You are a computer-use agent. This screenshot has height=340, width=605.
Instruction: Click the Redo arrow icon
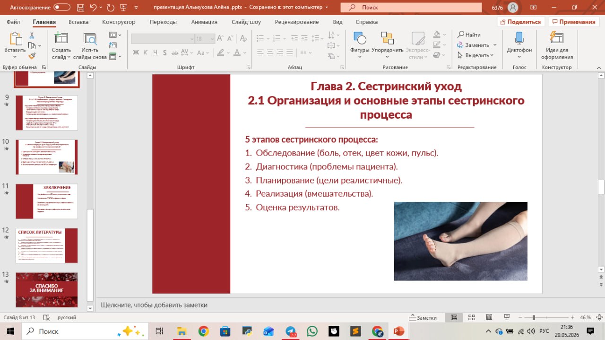[111, 8]
